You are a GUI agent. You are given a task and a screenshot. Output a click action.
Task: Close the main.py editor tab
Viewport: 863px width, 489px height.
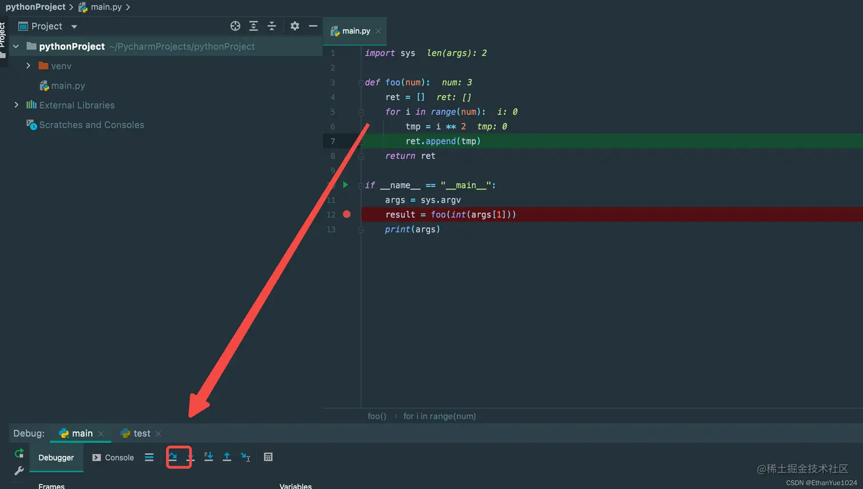(378, 31)
